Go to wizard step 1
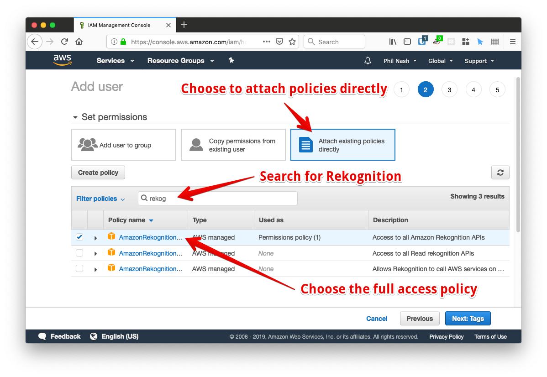Viewport: 547px width, 377px height. click(x=401, y=89)
